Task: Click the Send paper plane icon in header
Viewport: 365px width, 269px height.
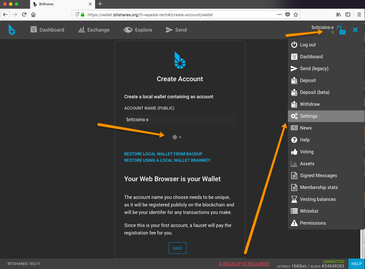Action: coord(169,30)
